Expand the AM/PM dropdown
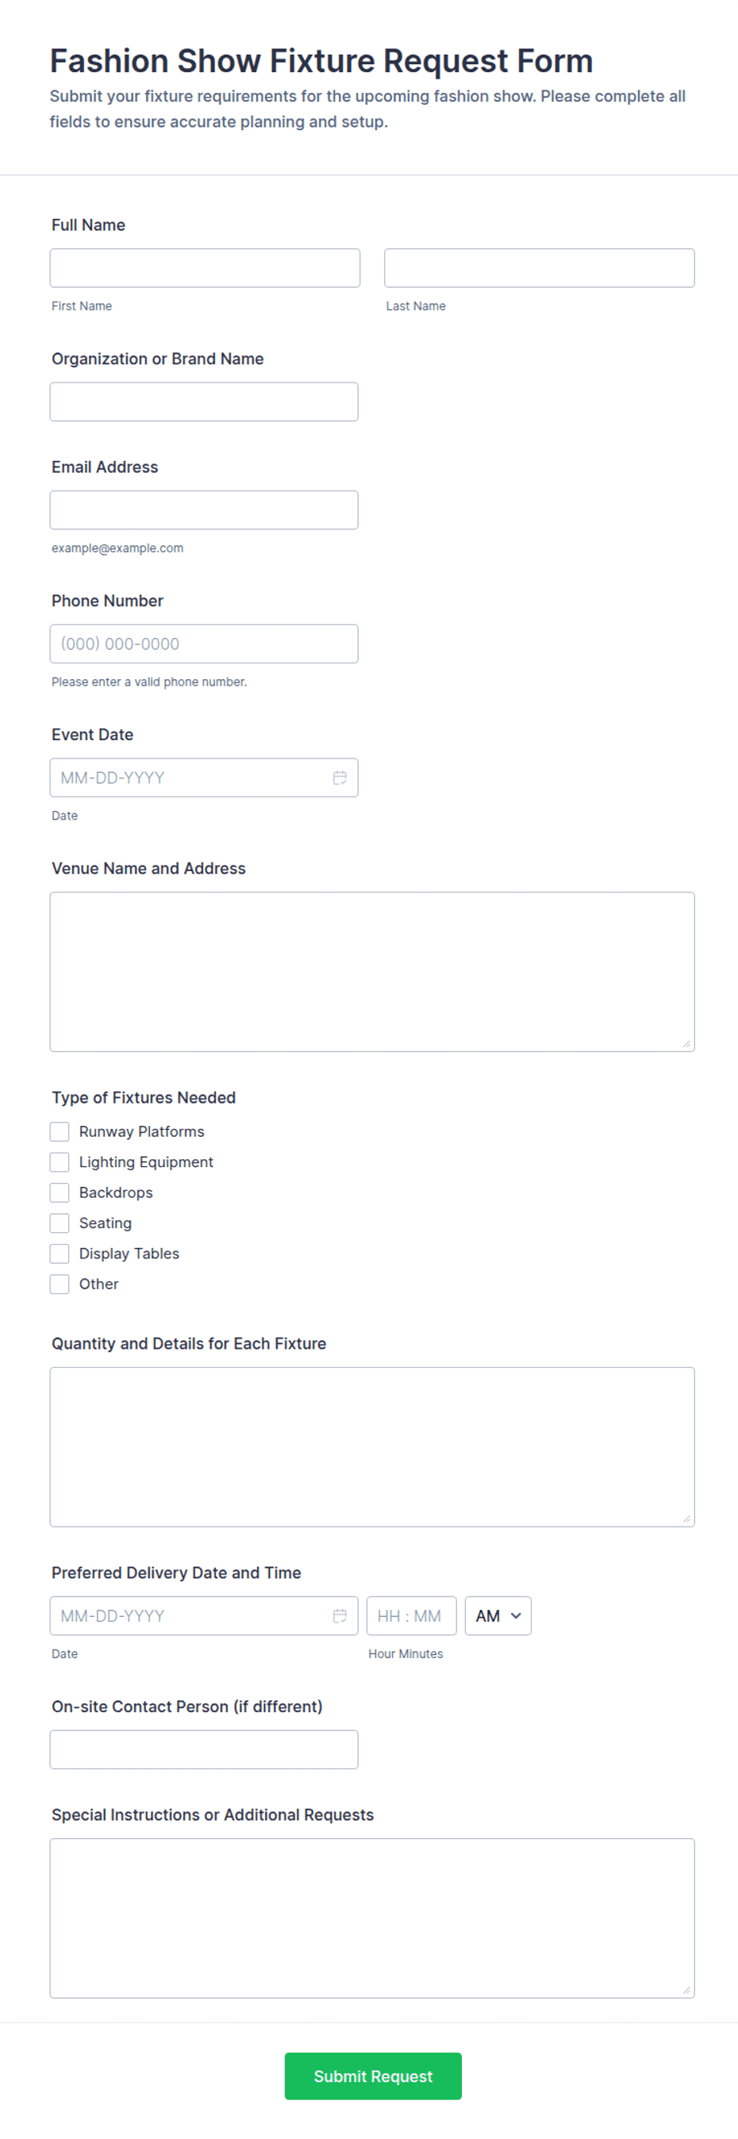This screenshot has height=2139, width=738. pyautogui.click(x=498, y=1615)
